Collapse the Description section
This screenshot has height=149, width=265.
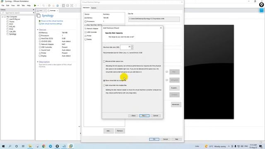click(38, 62)
